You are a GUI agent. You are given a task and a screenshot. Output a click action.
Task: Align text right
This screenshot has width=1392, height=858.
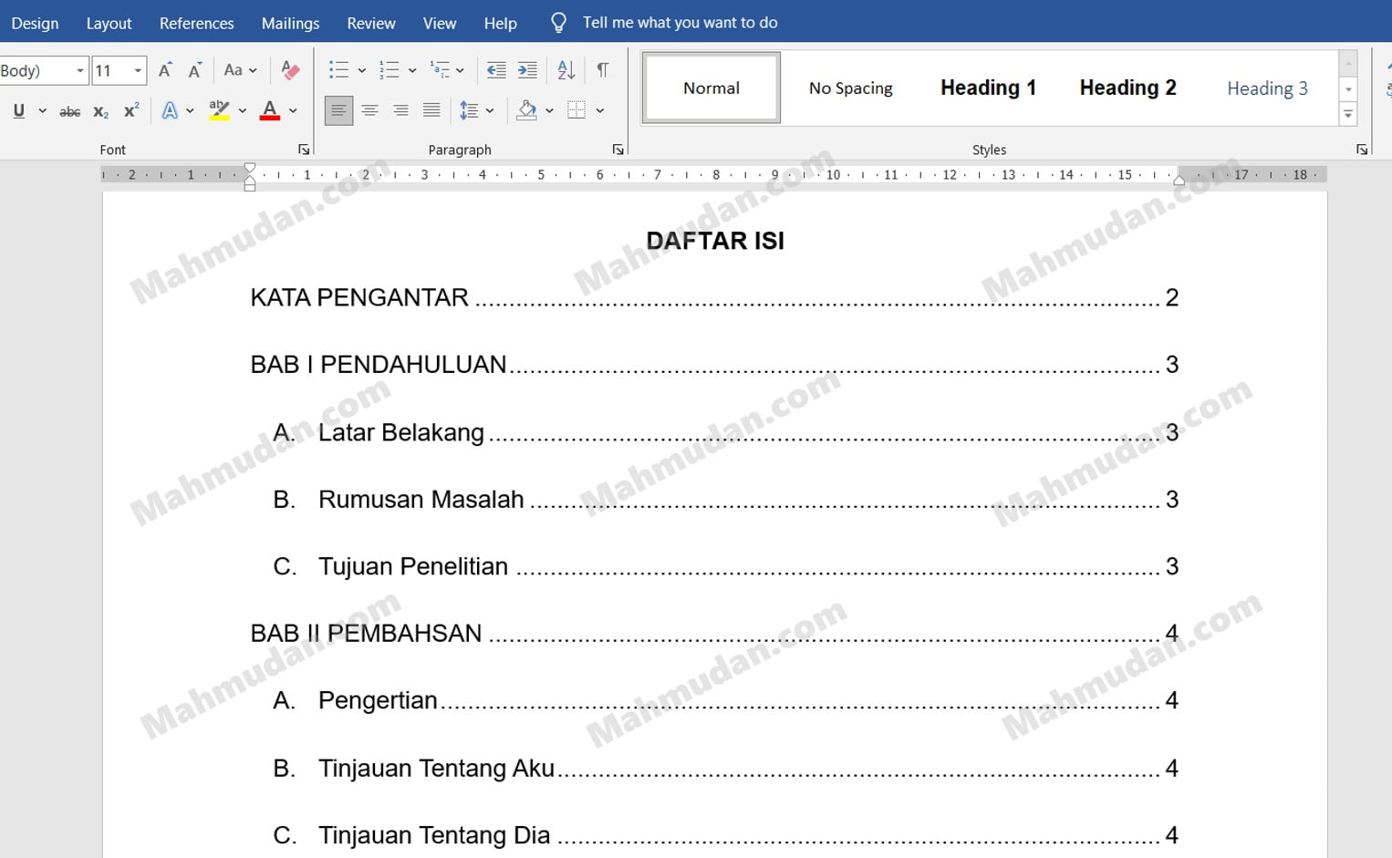coord(400,111)
